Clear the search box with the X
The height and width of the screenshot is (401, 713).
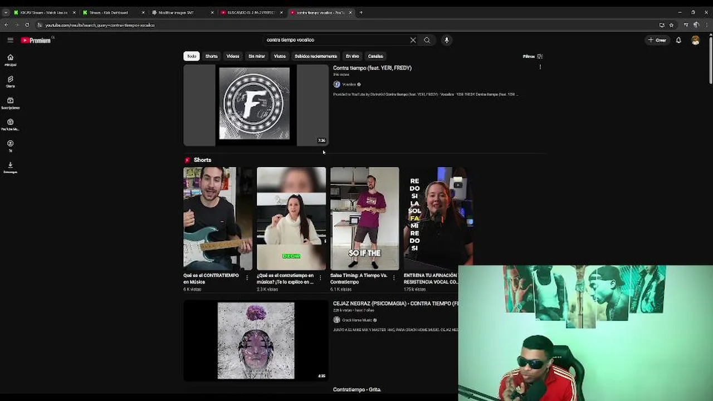pos(413,40)
